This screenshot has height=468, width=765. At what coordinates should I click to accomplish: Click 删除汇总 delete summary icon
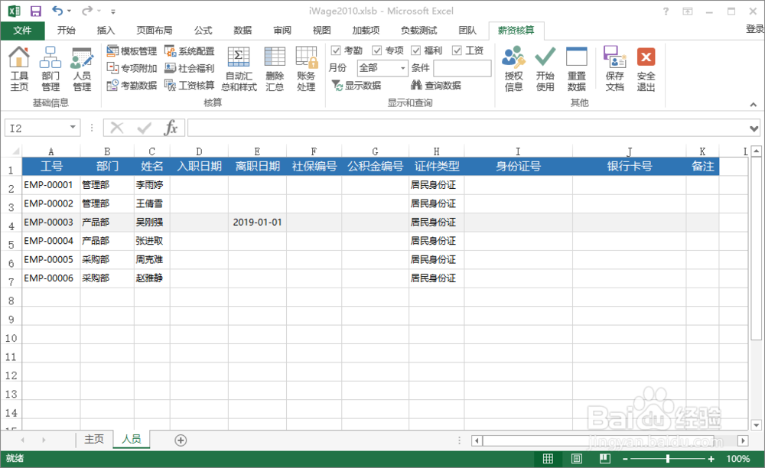275,68
